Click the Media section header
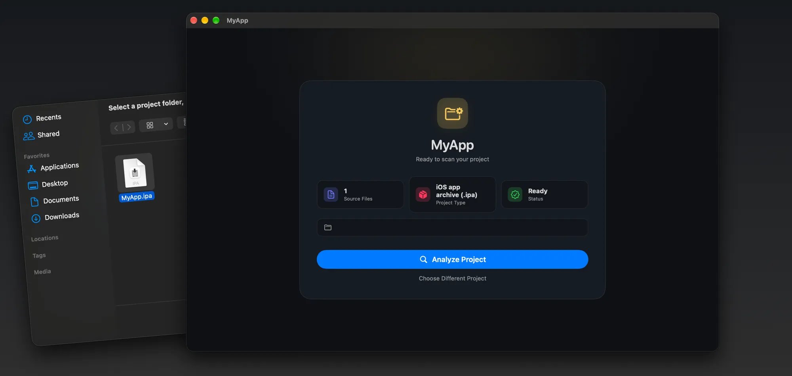Viewport: 792px width, 376px height. (42, 272)
